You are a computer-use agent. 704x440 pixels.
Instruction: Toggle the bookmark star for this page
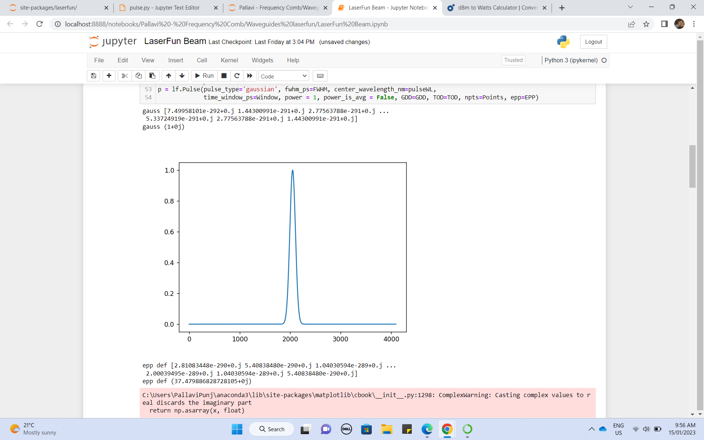[646, 24]
